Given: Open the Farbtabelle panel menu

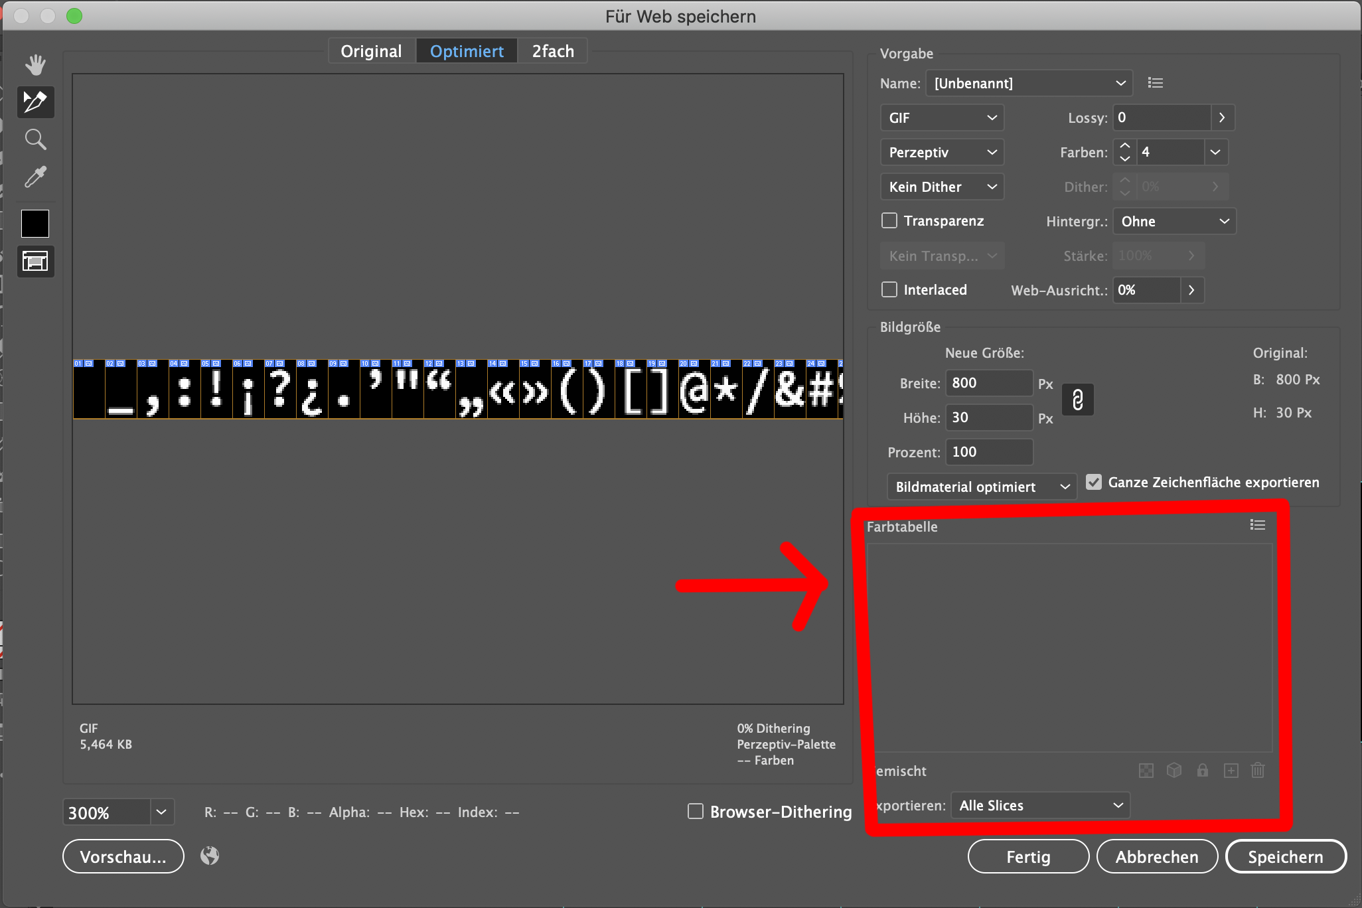Looking at the screenshot, I should click(x=1258, y=524).
